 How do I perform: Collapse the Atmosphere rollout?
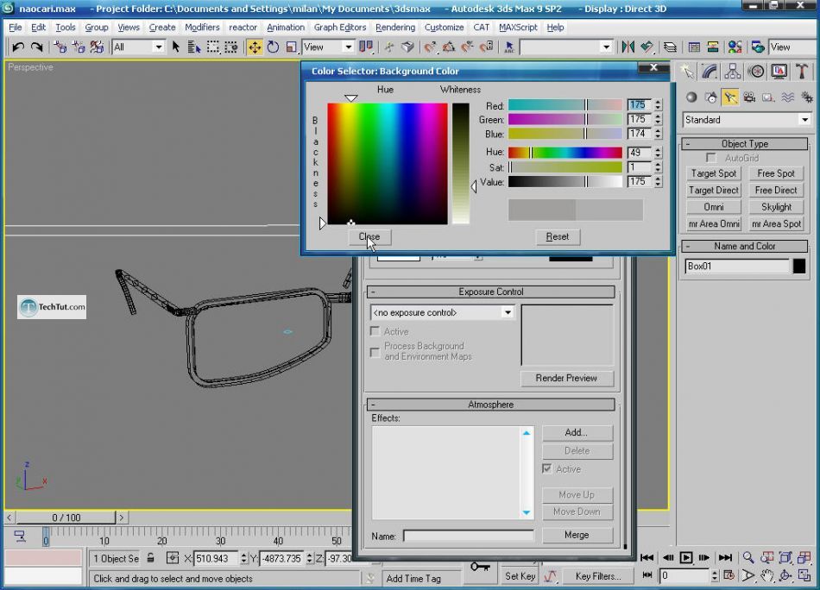coord(490,405)
